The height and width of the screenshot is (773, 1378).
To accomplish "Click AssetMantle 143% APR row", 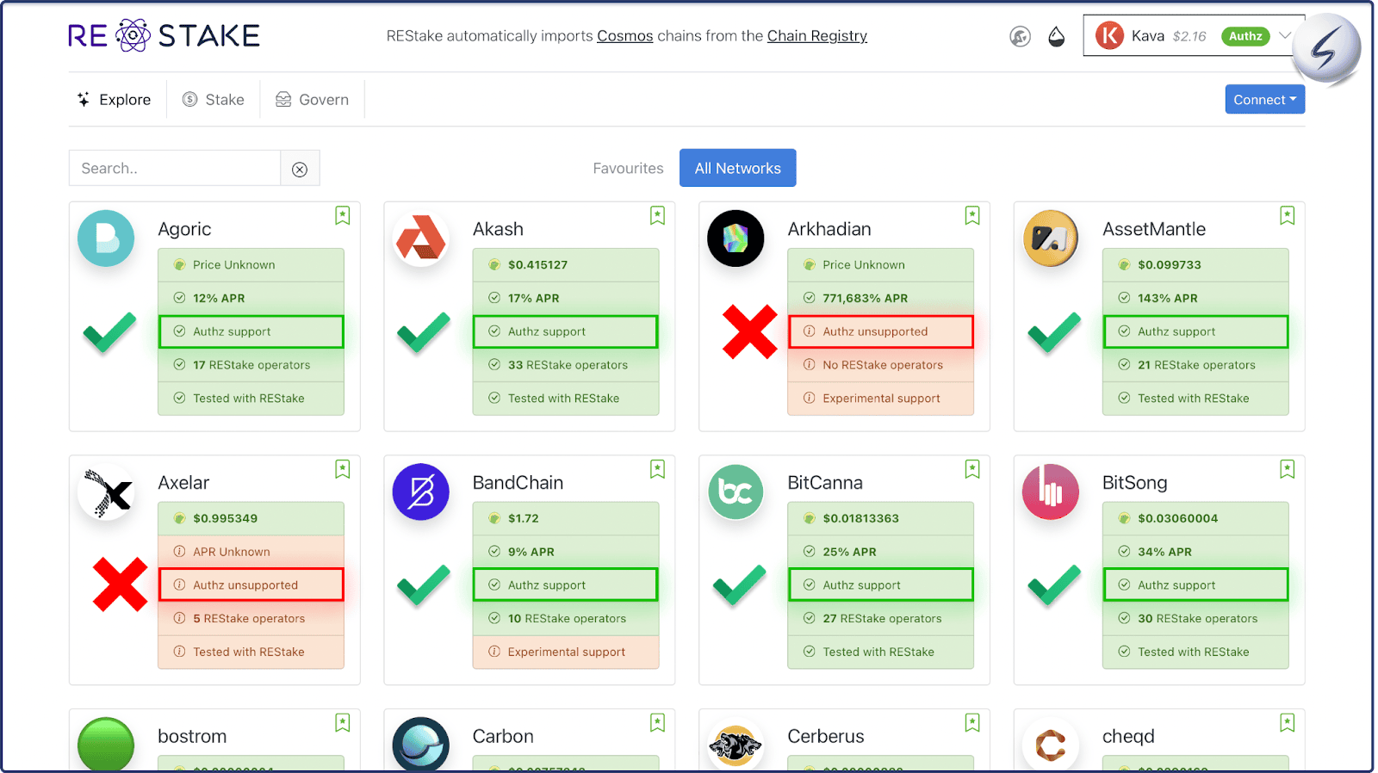I will point(1195,298).
